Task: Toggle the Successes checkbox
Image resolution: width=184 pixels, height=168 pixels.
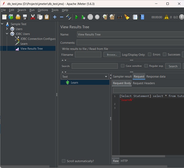Action: click(164, 54)
